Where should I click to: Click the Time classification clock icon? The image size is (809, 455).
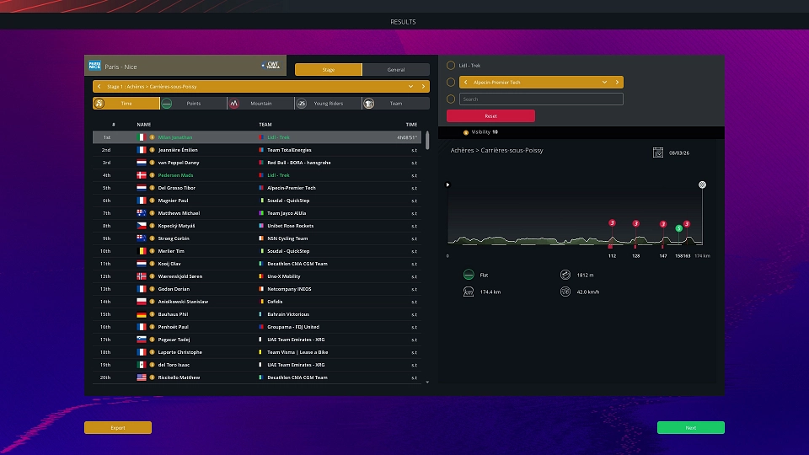click(99, 103)
